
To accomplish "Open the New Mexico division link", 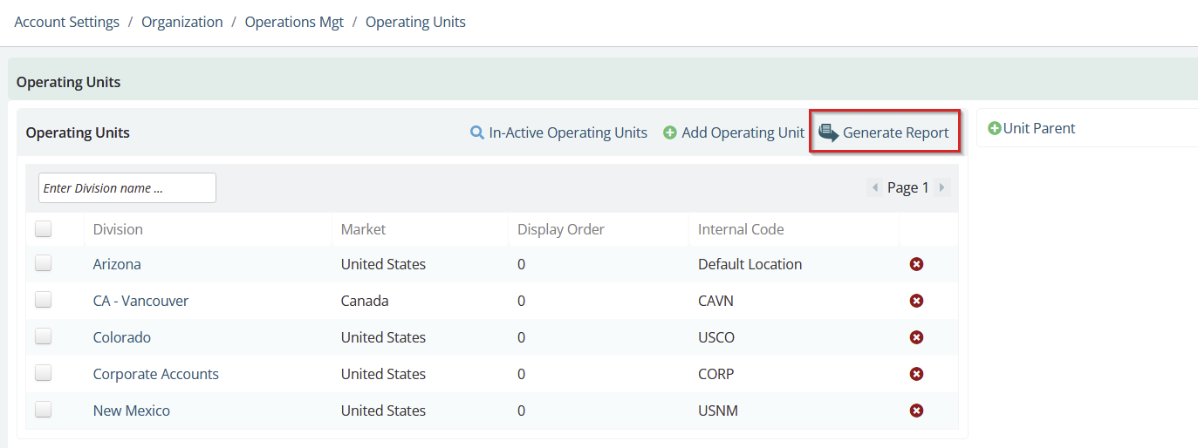I will [132, 411].
